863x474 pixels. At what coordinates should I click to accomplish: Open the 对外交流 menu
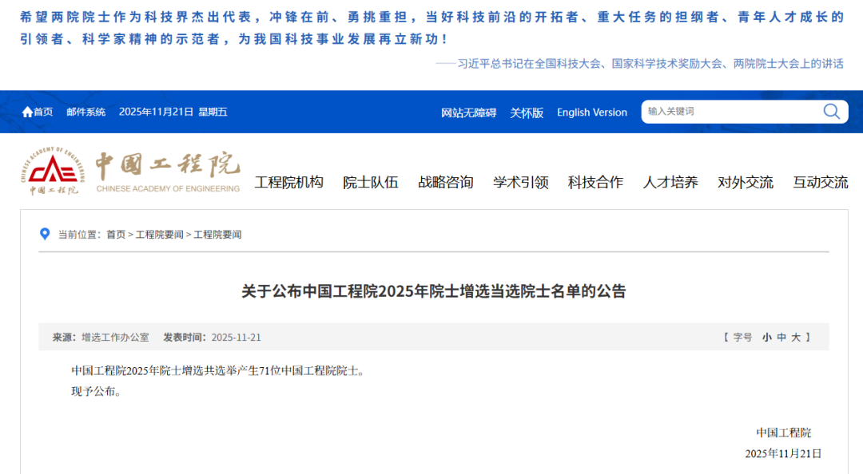click(746, 182)
